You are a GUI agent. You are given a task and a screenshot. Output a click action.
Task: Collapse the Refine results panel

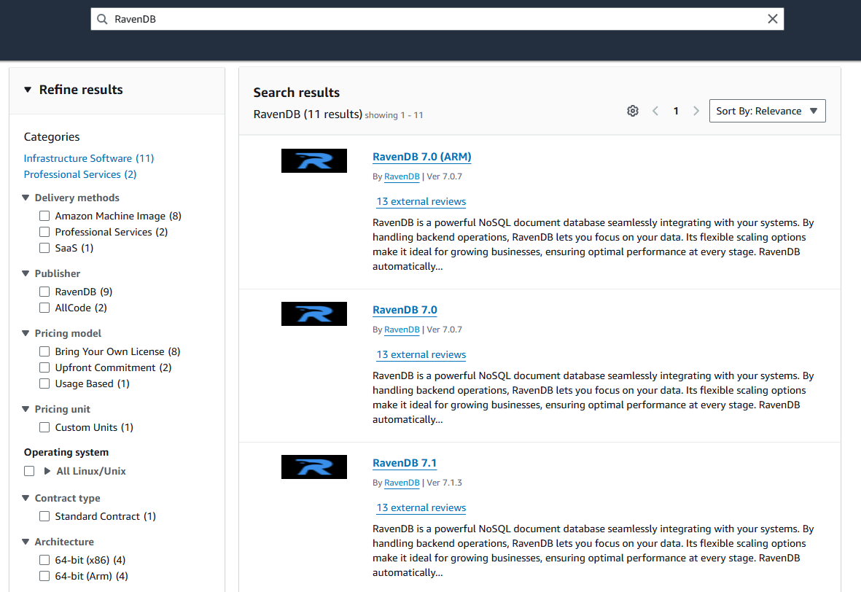pos(28,90)
